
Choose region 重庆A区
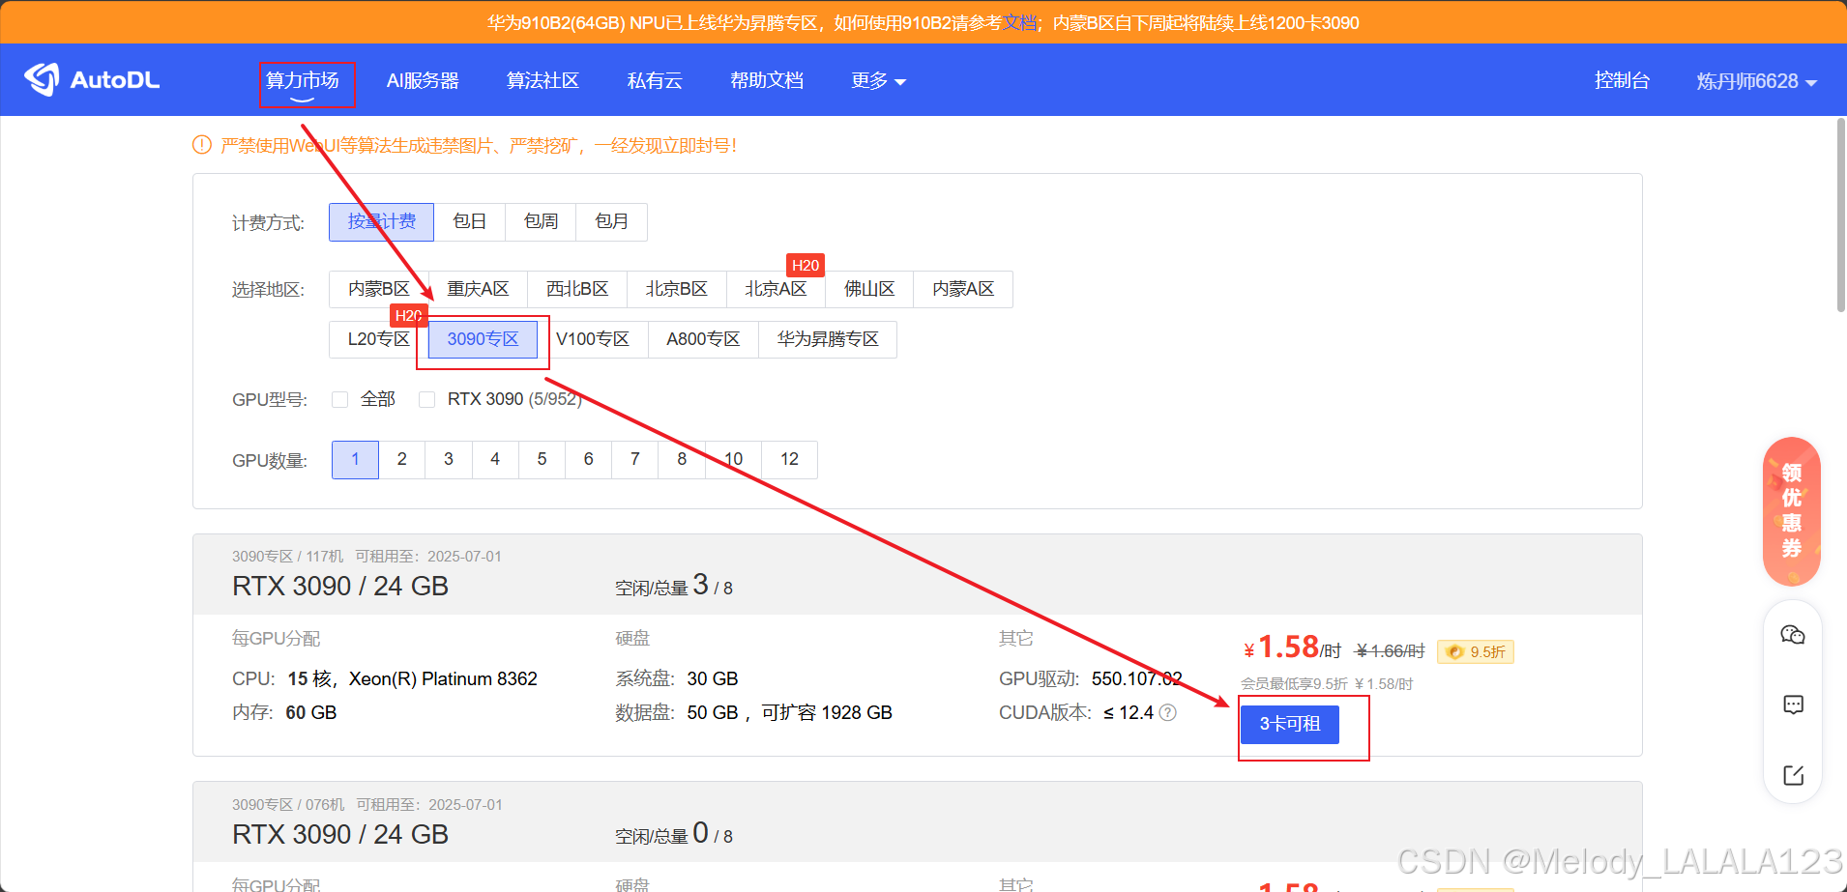click(478, 289)
